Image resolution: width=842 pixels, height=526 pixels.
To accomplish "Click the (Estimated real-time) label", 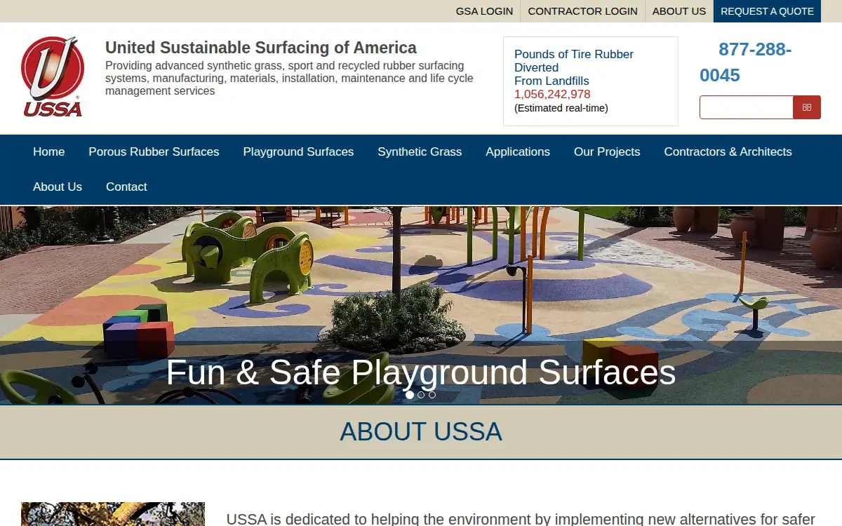I will pos(561,108).
